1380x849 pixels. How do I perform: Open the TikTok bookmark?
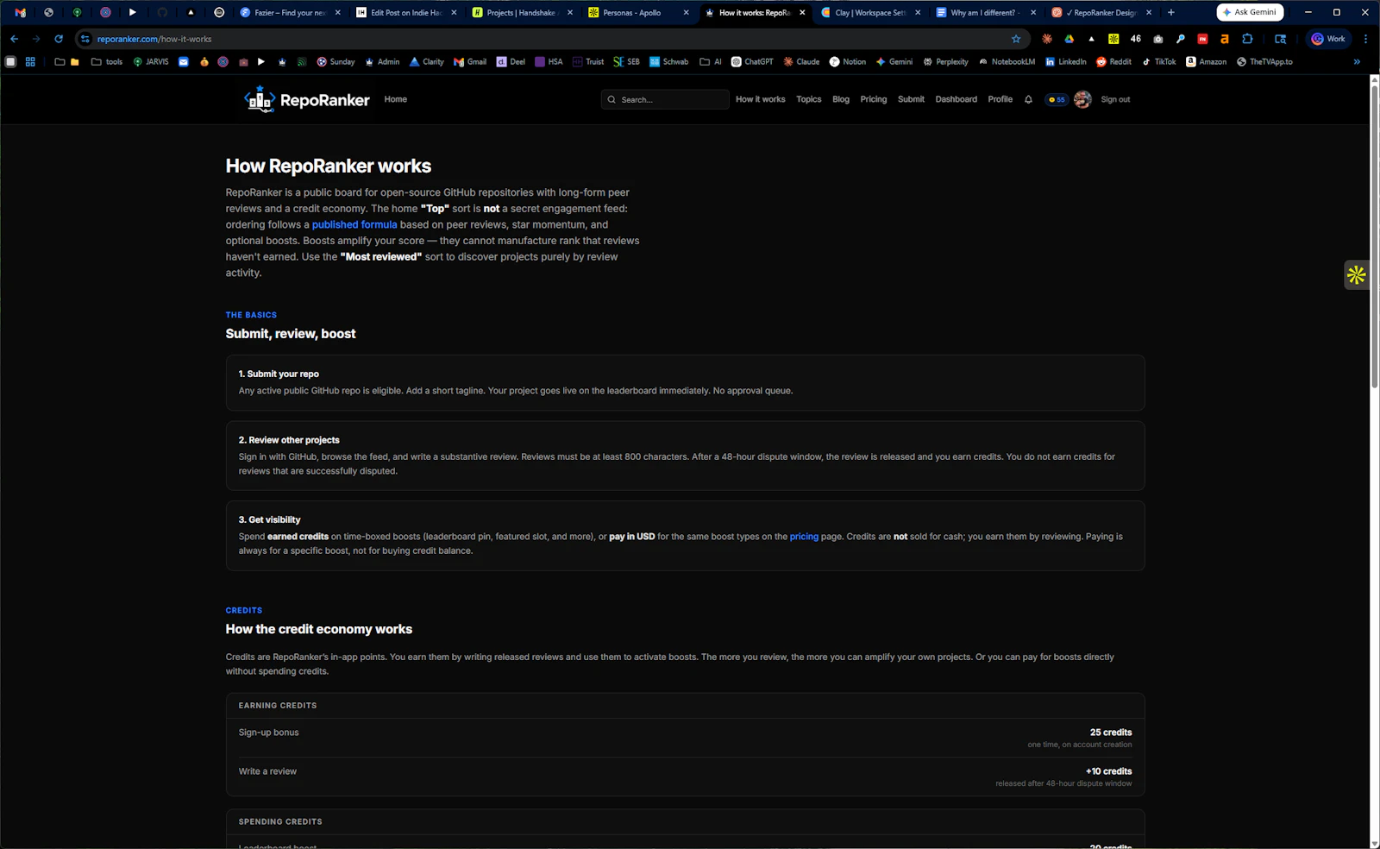tap(1158, 62)
